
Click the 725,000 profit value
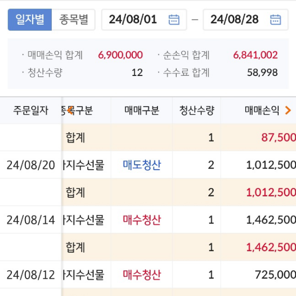[x=277, y=275]
